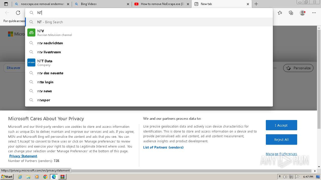Open the volume speaker tray icon
321x180 pixels.
pos(285,177)
